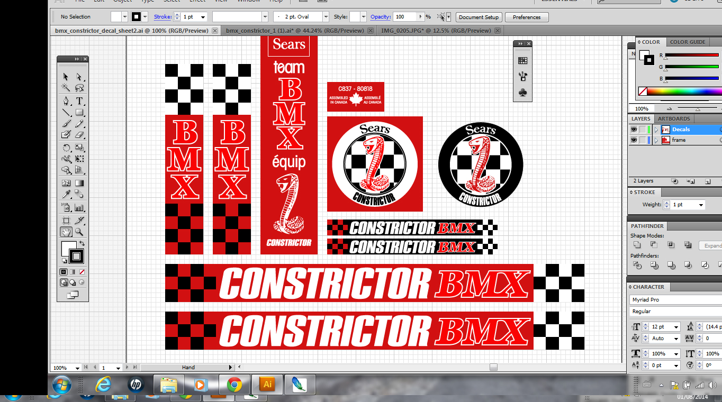The image size is (722, 402).
Task: Select the Hand tool
Action: point(66,232)
